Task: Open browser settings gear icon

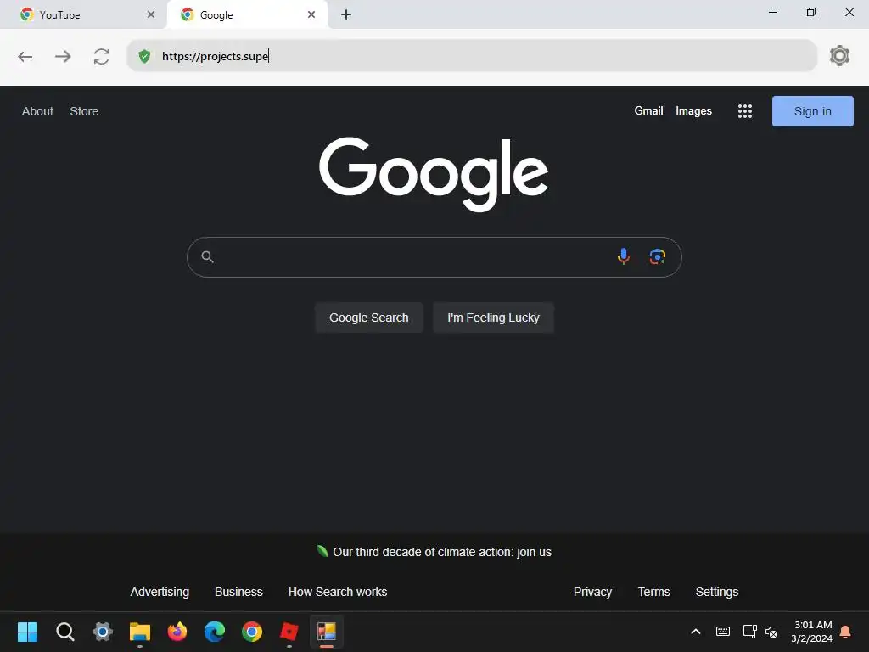Action: point(839,55)
